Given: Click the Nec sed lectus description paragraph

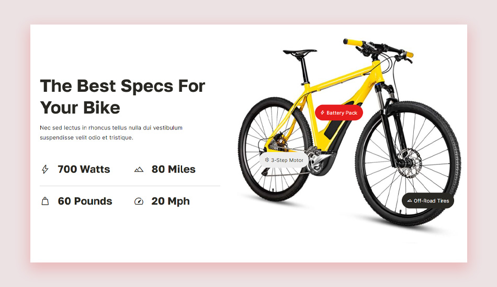Looking at the screenshot, I should click(x=111, y=133).
